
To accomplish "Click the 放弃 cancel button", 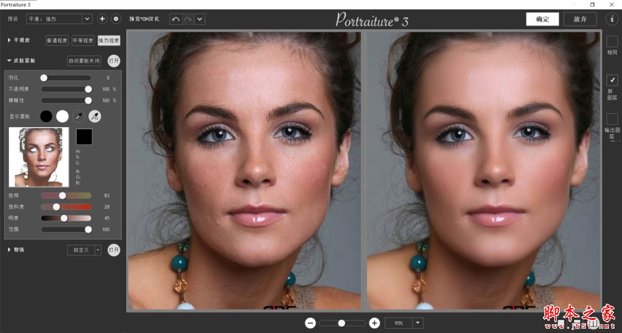I will click(x=580, y=19).
